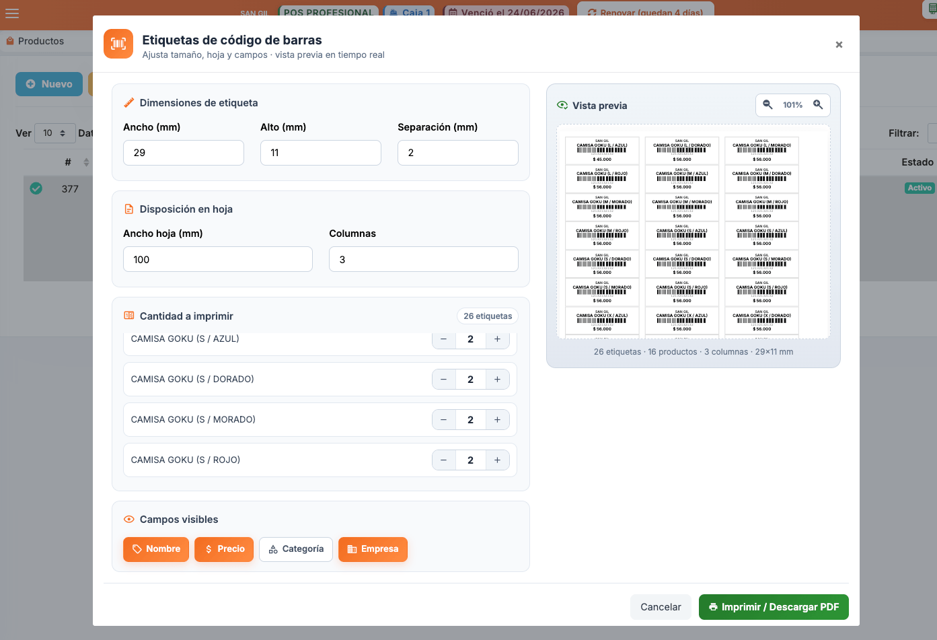Toggle the Nombre visible field
This screenshot has height=640, width=937.
point(156,549)
